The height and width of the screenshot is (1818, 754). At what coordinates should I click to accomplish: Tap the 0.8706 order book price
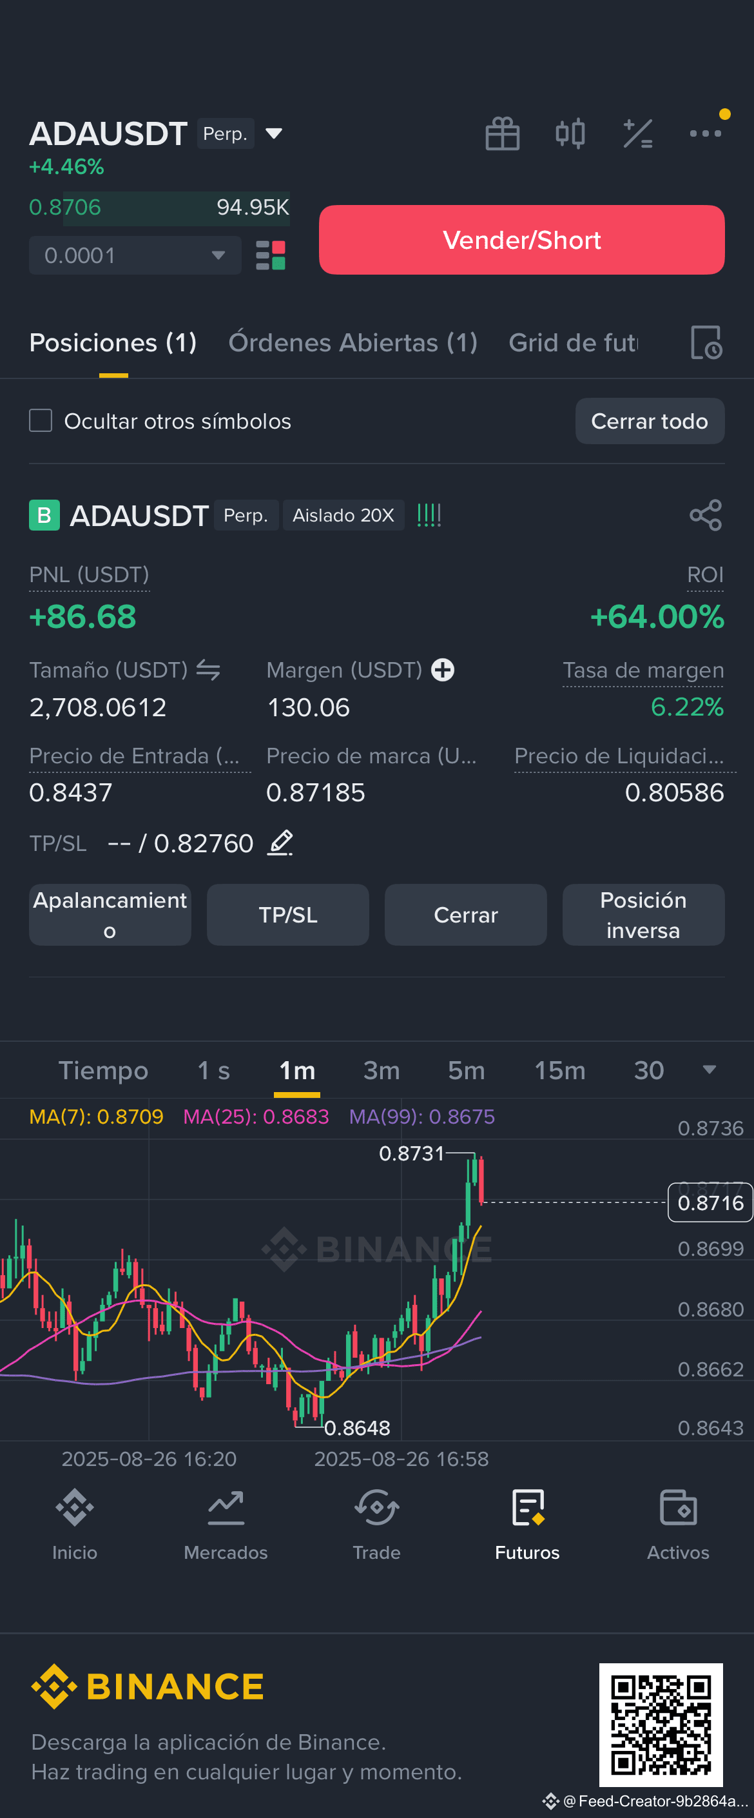coord(65,208)
